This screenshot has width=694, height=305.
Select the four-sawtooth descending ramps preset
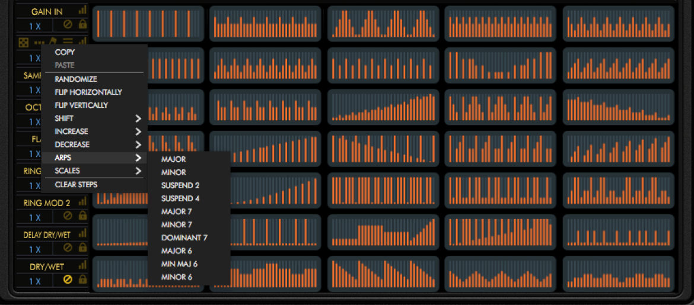383,274
